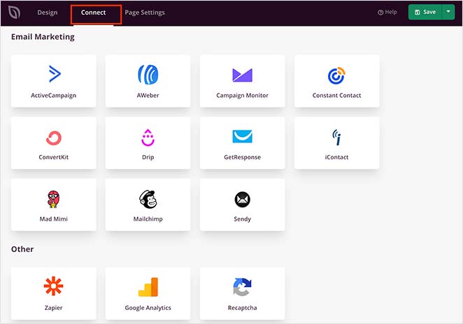Open the GetResponse integration icon
The height and width of the screenshot is (324, 463).
tap(242, 136)
